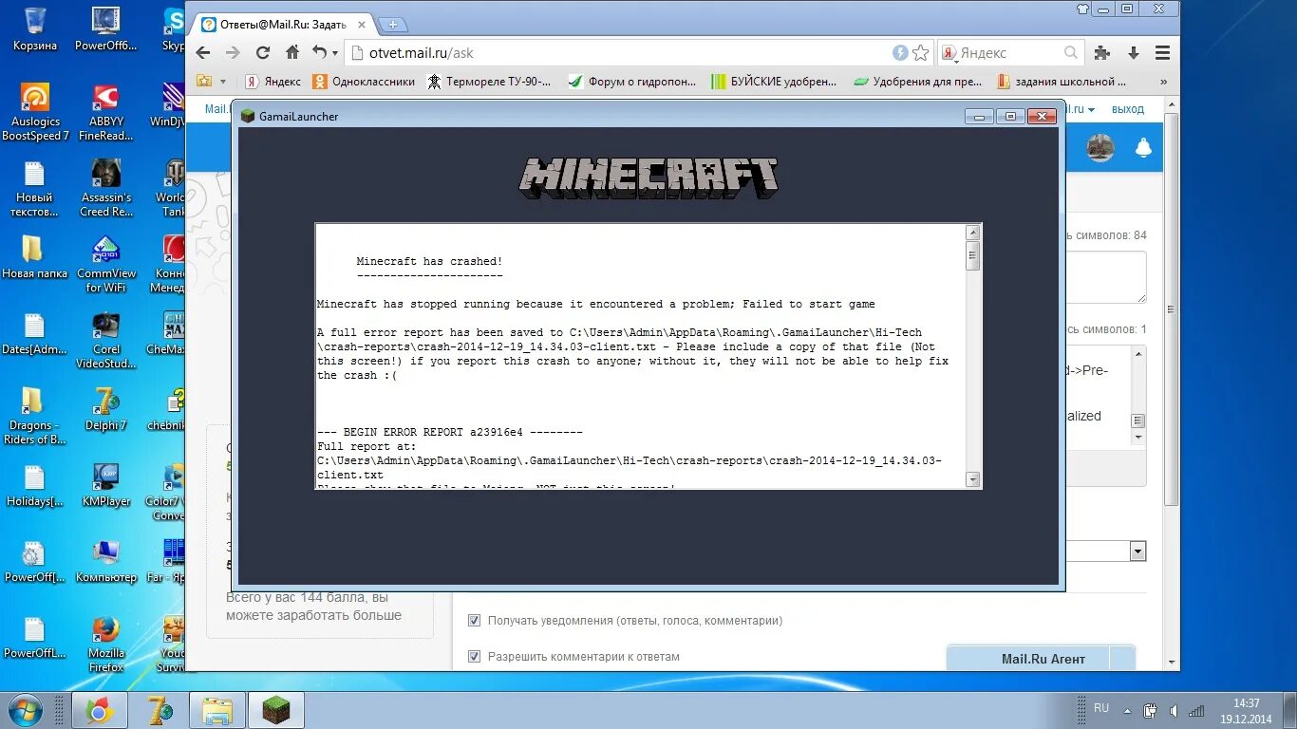Switch the RU input language indicator
Viewport: 1297px width, 729px height.
[x=1101, y=708]
